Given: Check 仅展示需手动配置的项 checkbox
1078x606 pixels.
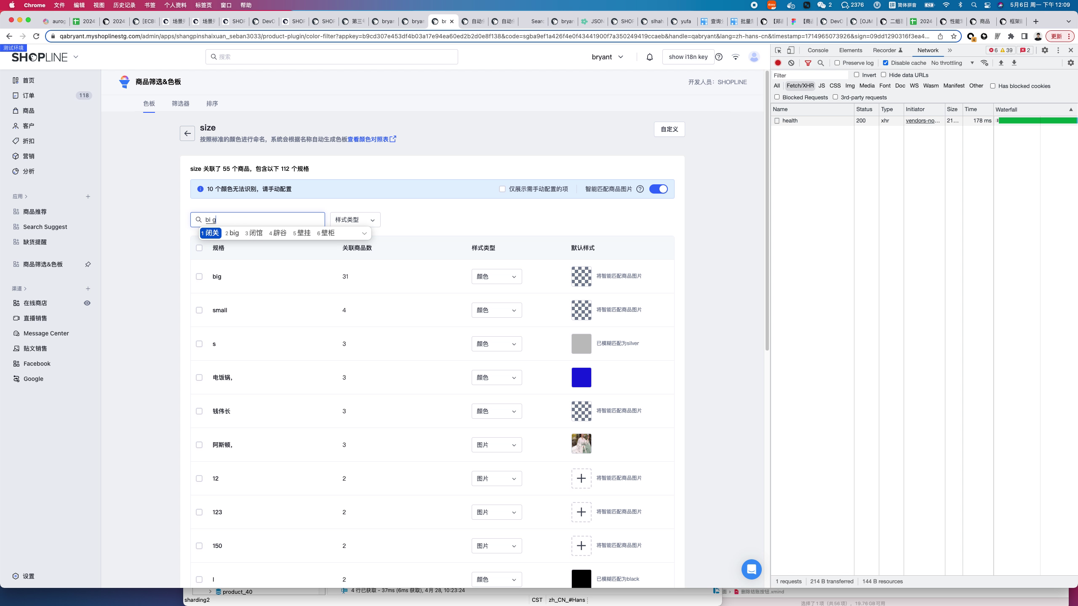Looking at the screenshot, I should pos(502,189).
